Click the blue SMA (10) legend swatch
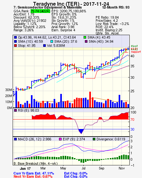Viewport: 142px width, 178px height. click(x=15, y=41)
